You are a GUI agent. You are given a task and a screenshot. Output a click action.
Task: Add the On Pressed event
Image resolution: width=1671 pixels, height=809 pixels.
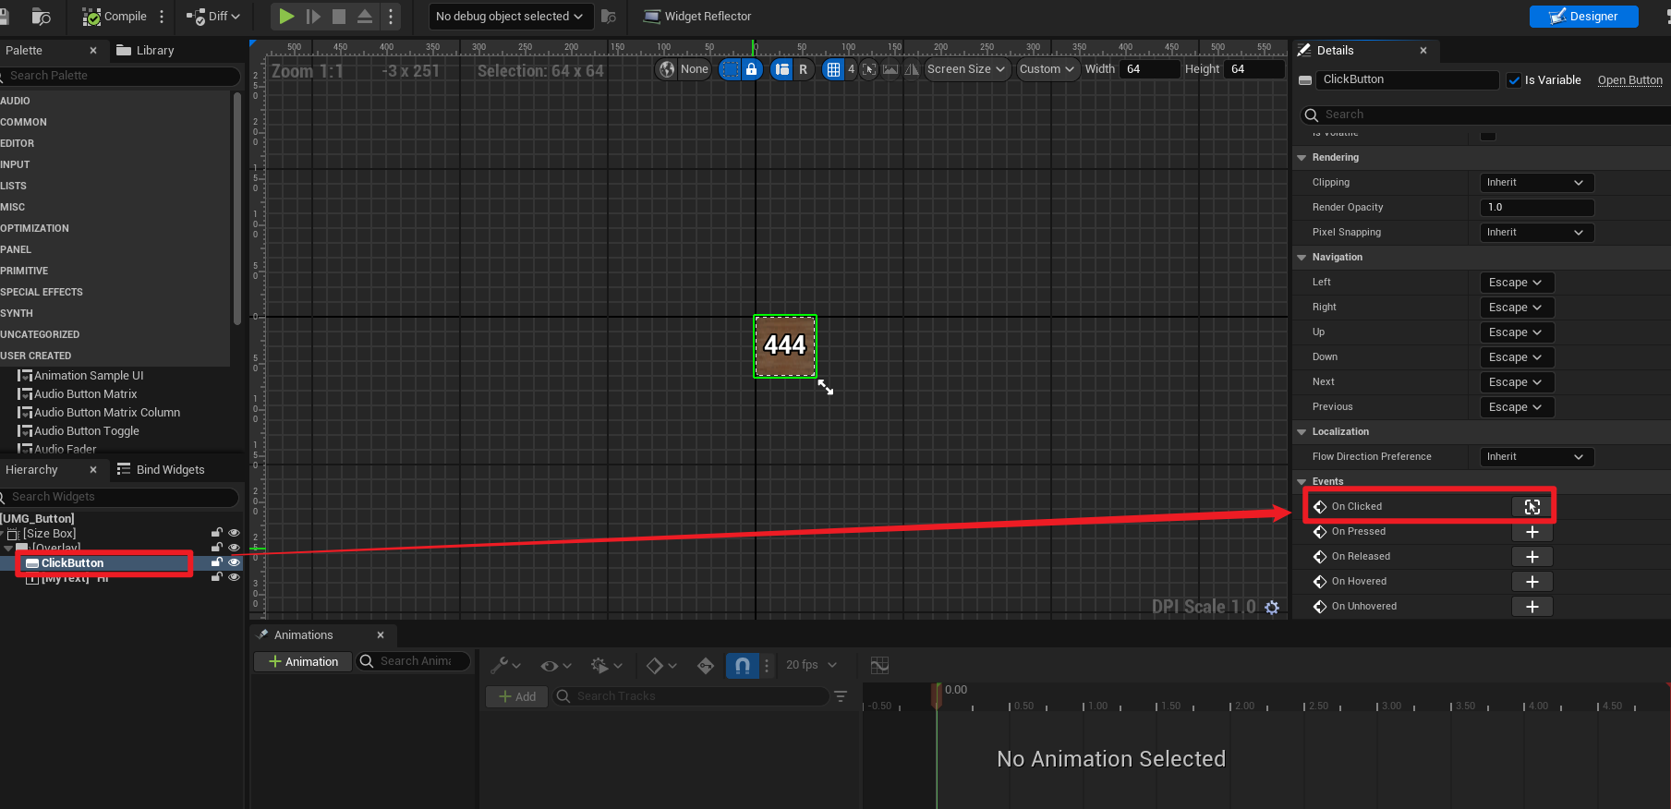tap(1532, 532)
